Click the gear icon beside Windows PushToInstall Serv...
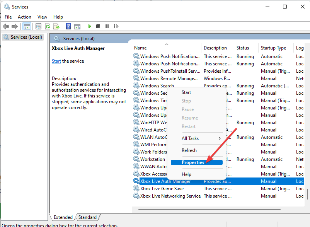The height and width of the screenshot is (227, 310). point(136,71)
